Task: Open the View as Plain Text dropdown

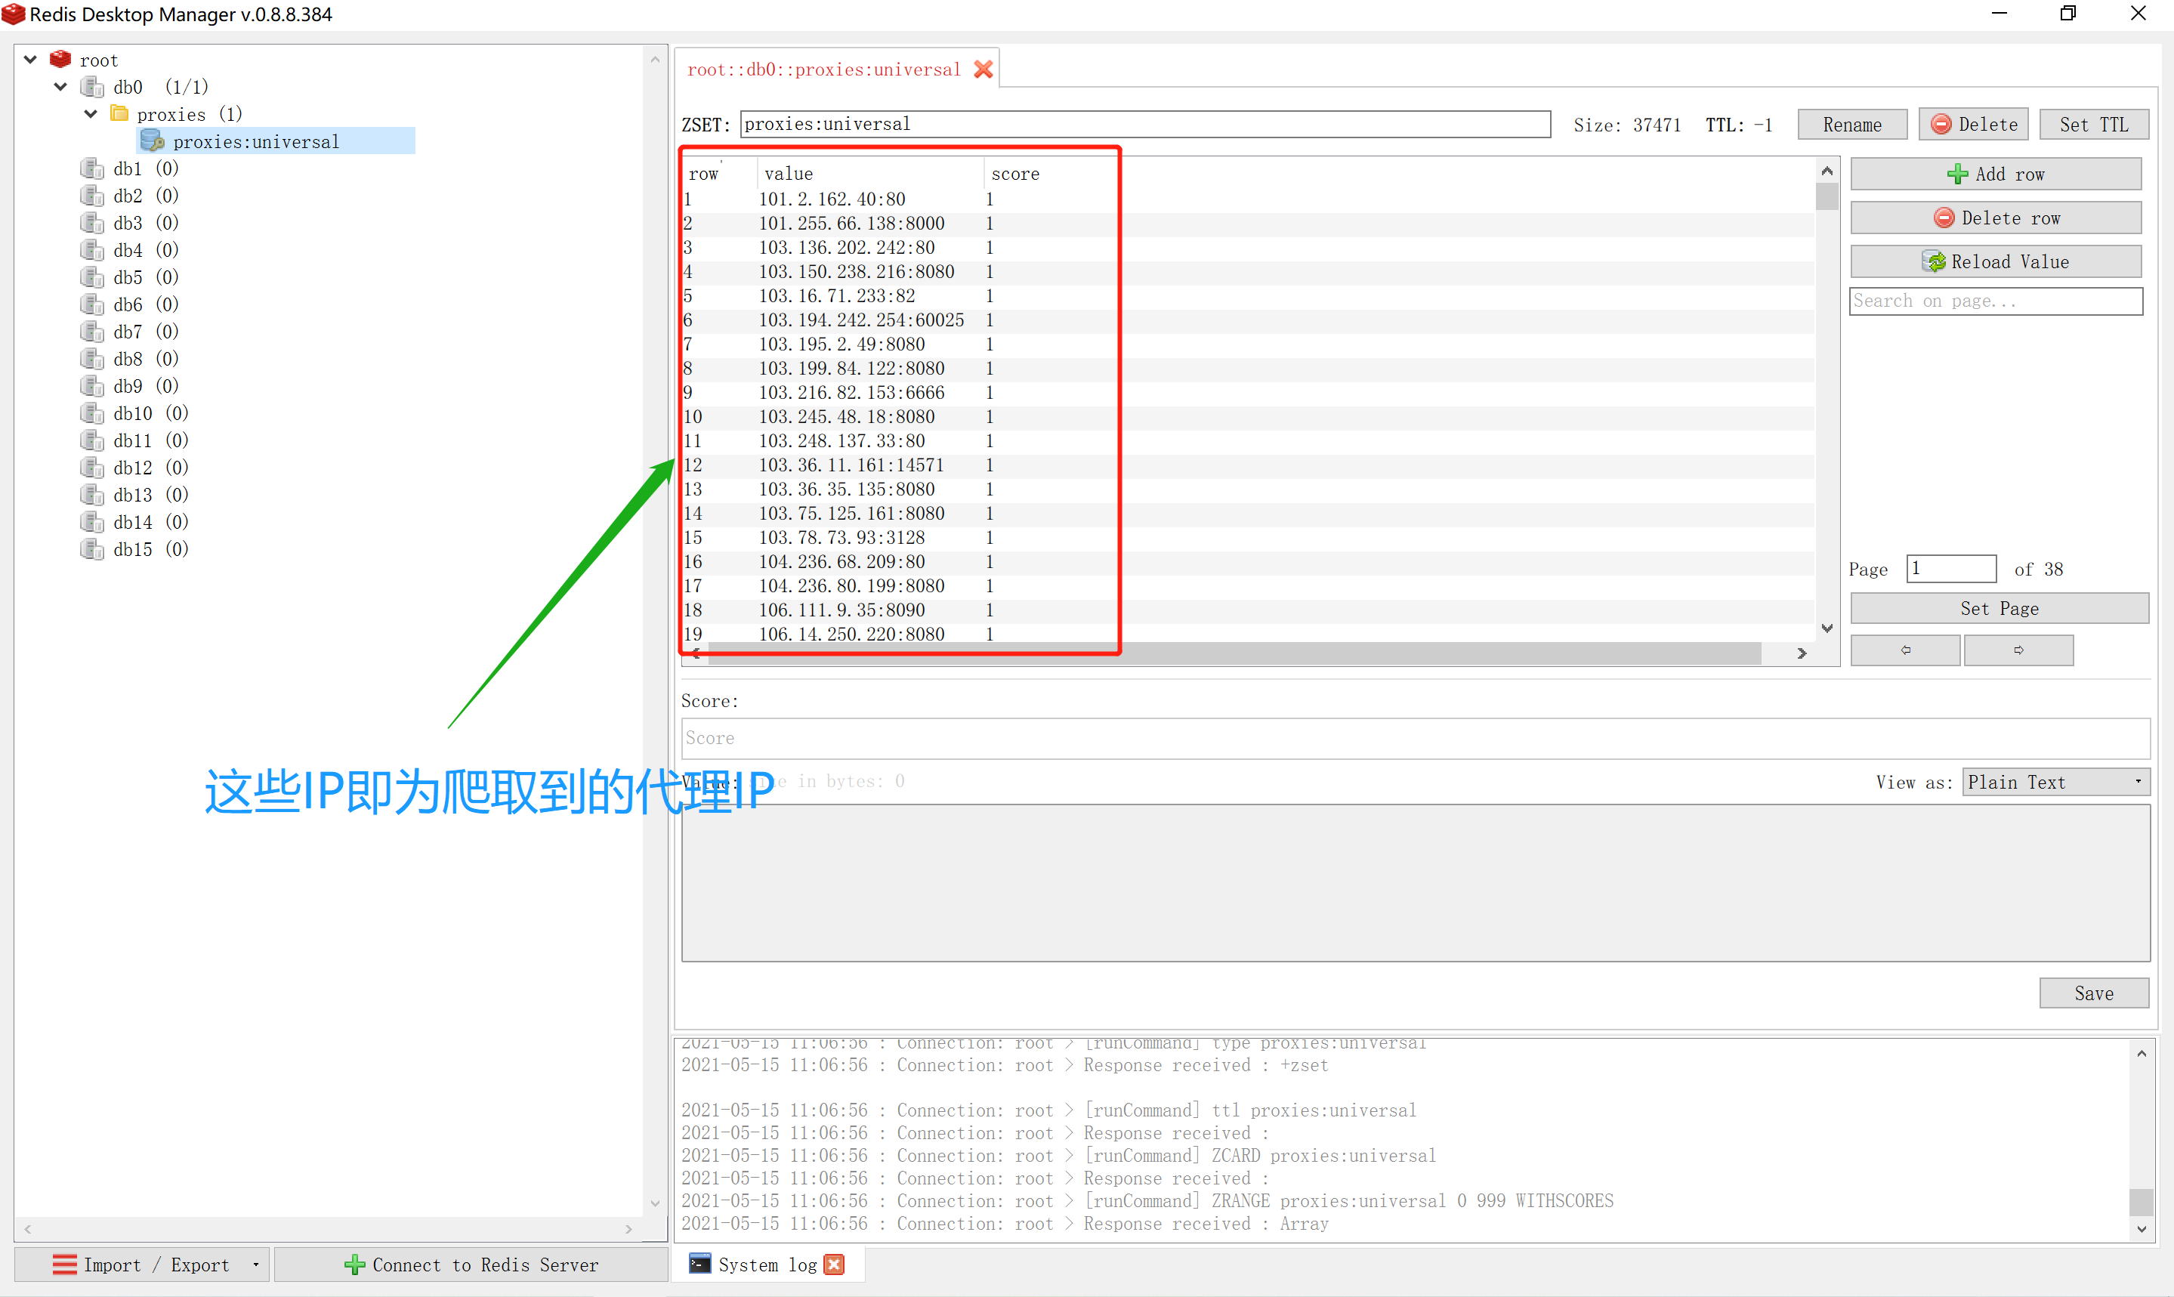Action: (x=2055, y=783)
